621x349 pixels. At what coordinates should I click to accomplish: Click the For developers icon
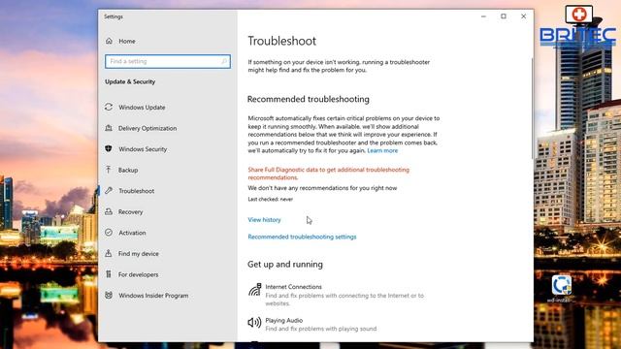coord(109,274)
